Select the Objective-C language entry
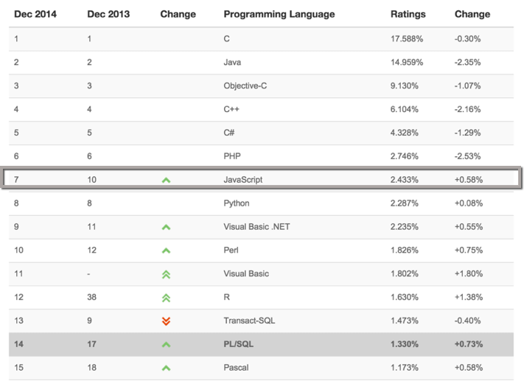This screenshot has width=524, height=381. [246, 85]
